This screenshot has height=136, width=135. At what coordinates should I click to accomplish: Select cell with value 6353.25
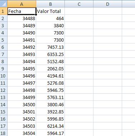50,54
